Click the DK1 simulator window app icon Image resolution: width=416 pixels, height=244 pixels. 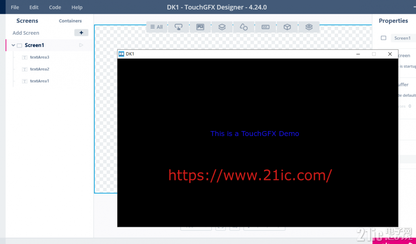coord(121,54)
